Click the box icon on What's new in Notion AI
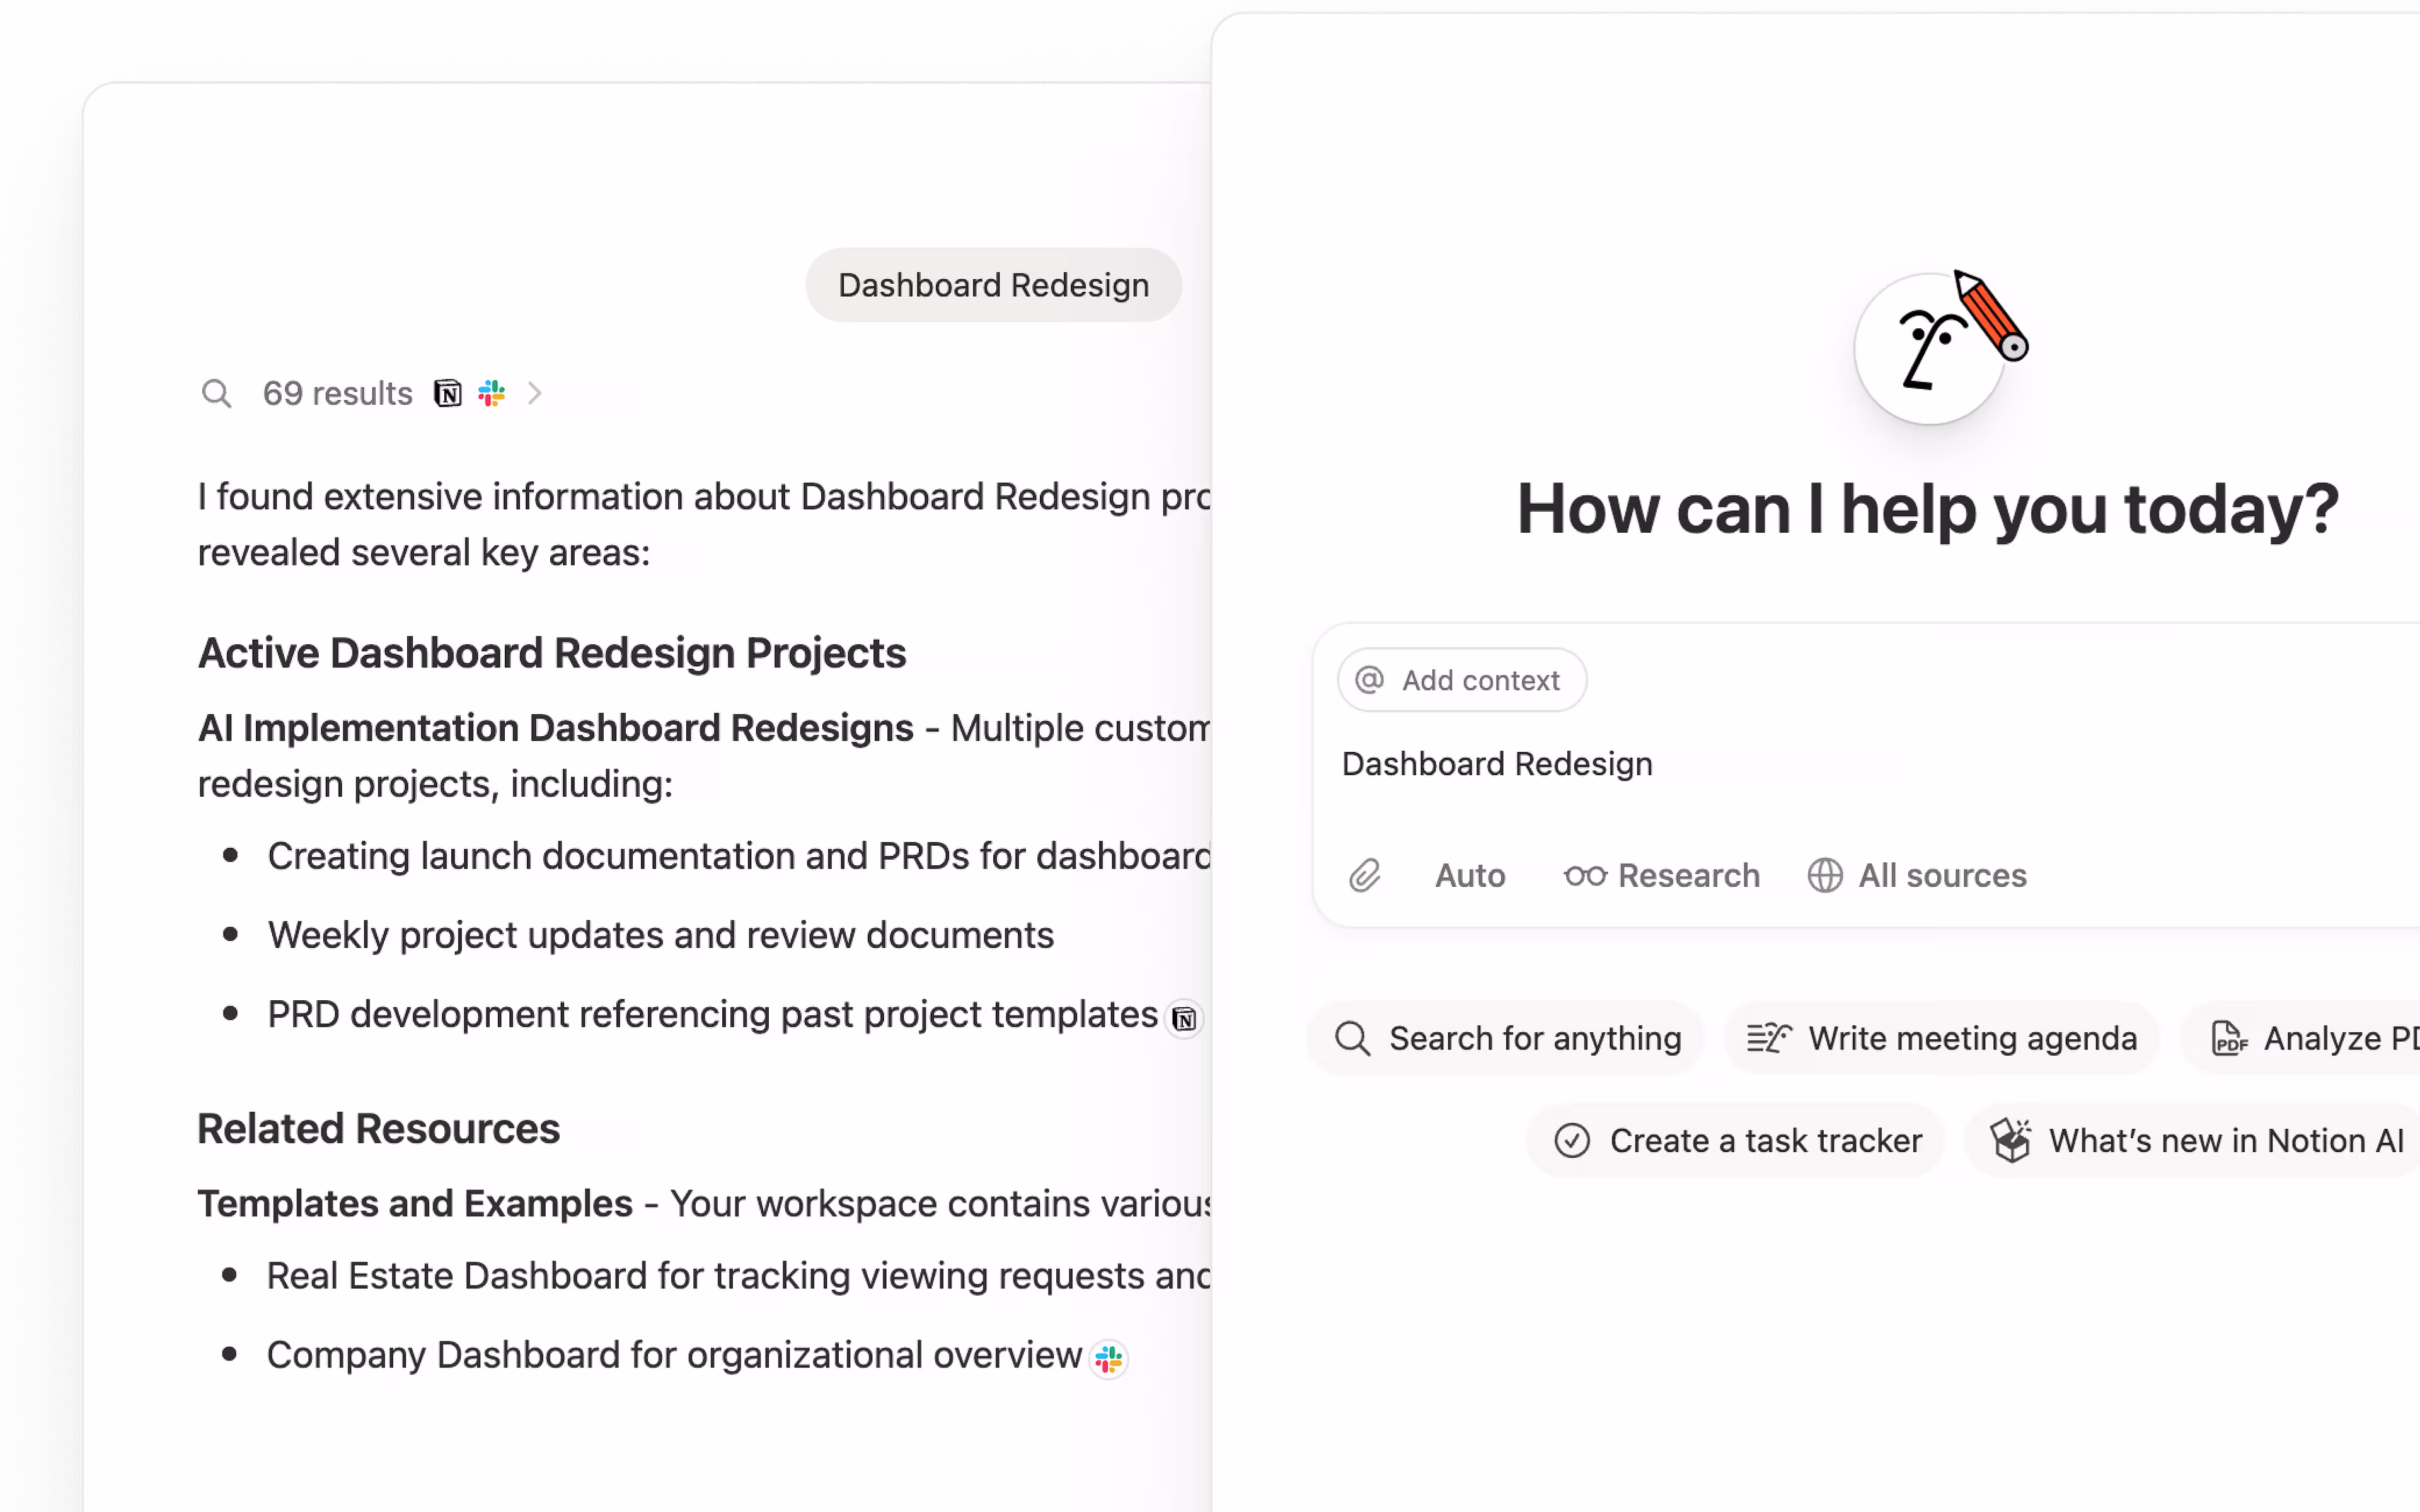 (x=2012, y=1140)
